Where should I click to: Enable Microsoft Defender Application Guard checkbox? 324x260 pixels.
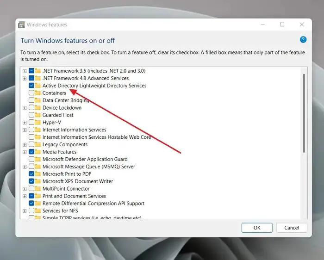[x=31, y=159]
